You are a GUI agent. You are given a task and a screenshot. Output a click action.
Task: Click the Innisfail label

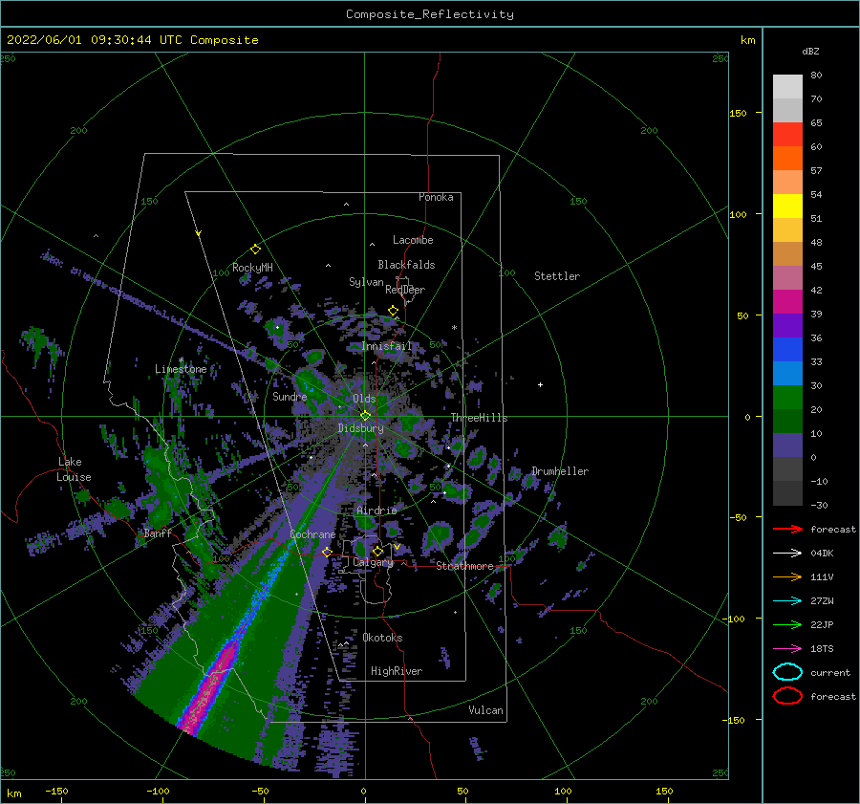[387, 346]
